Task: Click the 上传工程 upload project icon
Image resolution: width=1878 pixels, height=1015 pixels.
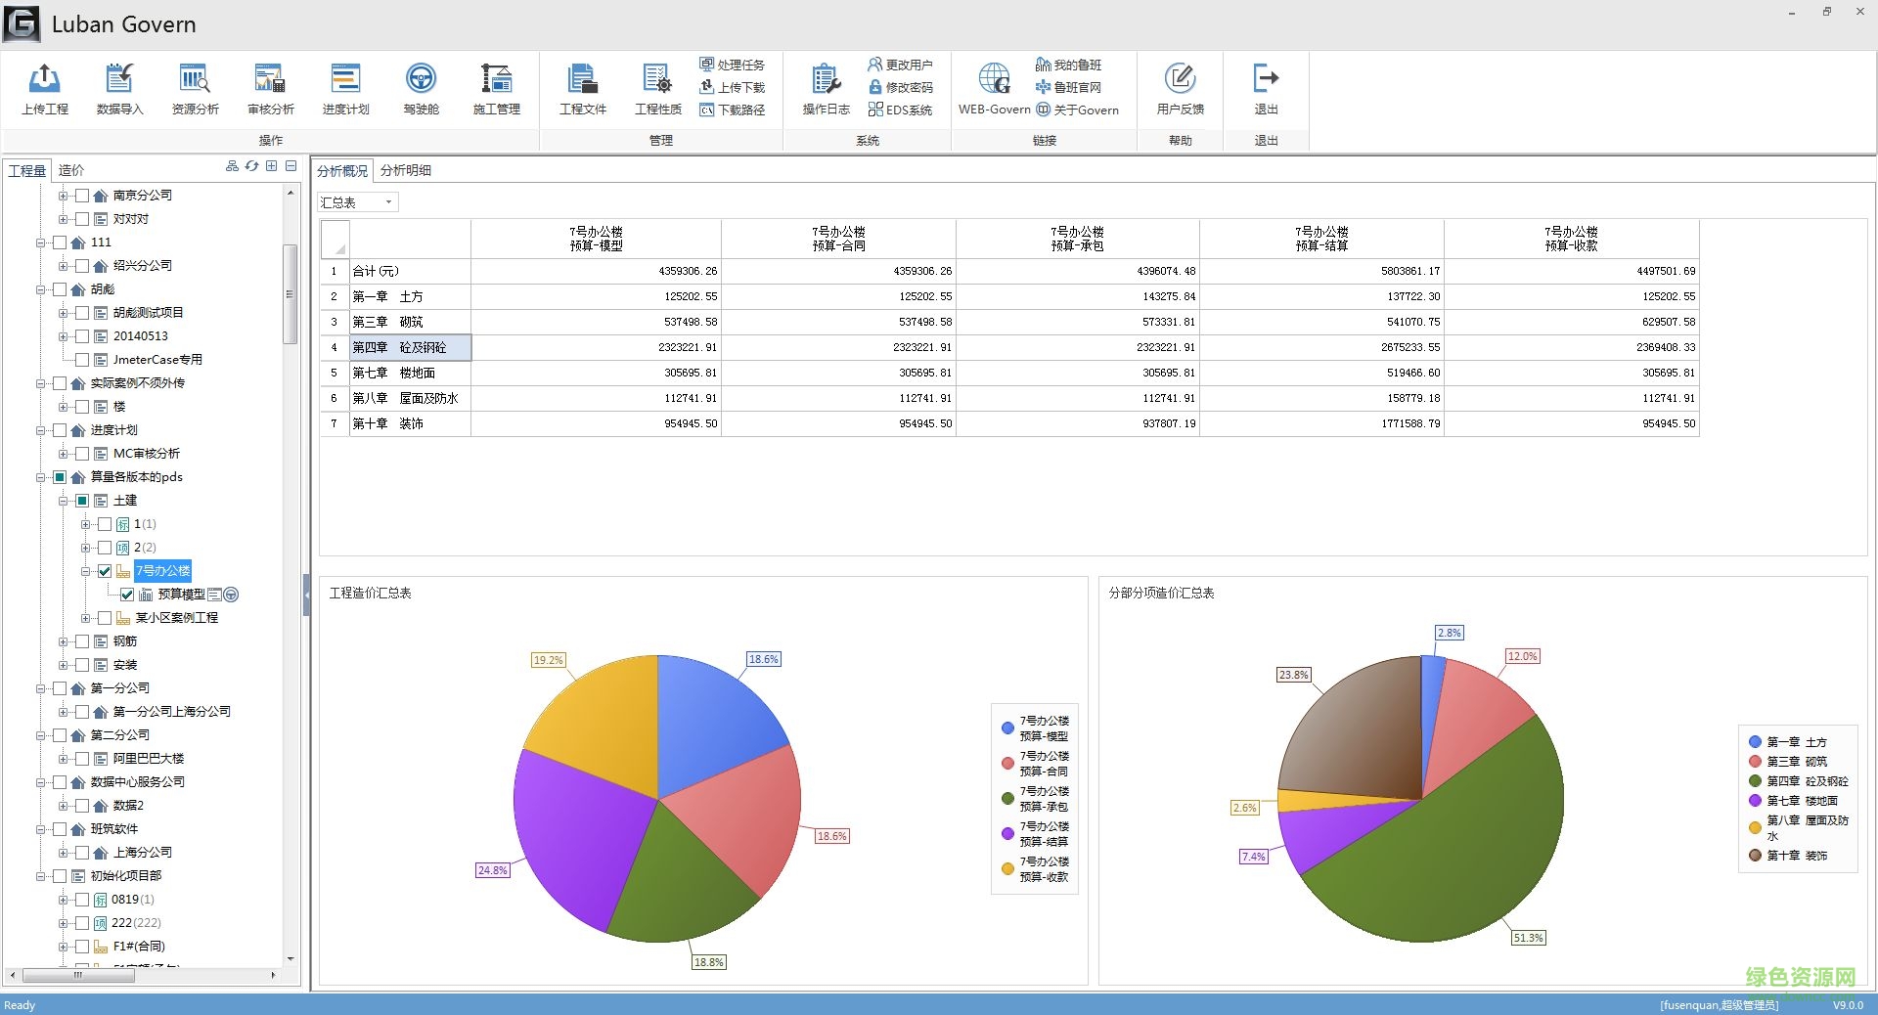Action: click(45, 79)
